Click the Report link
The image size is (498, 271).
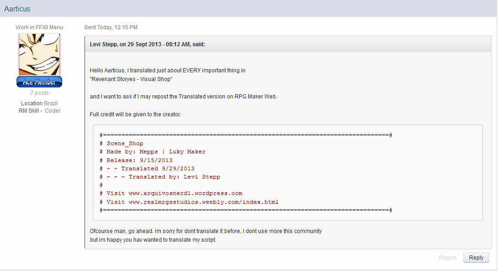click(x=447, y=258)
